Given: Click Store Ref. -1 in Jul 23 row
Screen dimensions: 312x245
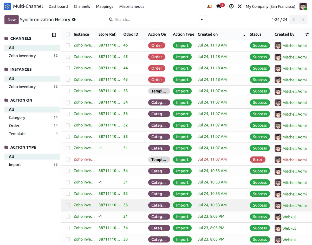Looking at the screenshot, I should click(100, 216).
